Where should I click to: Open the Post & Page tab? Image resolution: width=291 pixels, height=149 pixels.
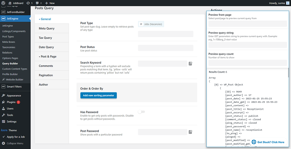click(52, 57)
